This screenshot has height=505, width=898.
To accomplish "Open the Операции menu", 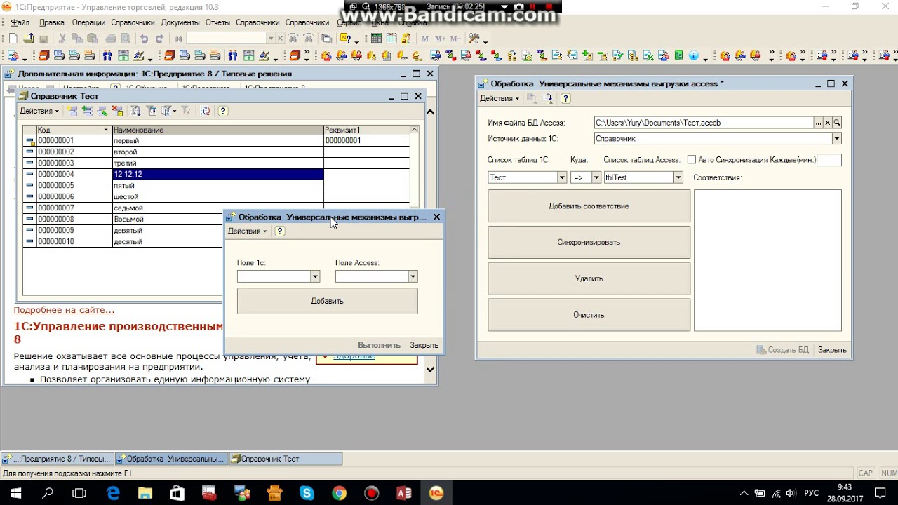I will [88, 22].
